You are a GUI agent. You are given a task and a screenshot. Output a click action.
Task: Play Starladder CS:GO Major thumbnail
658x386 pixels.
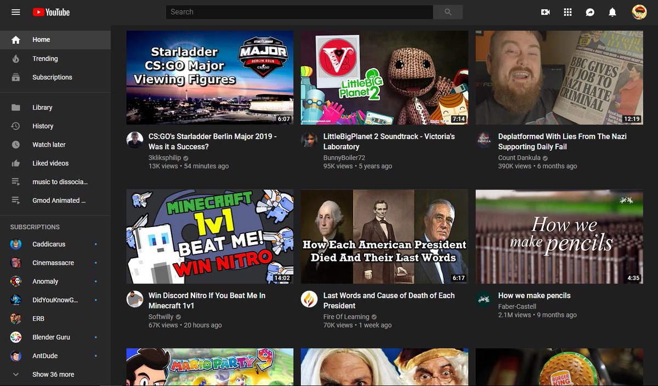tap(210, 77)
